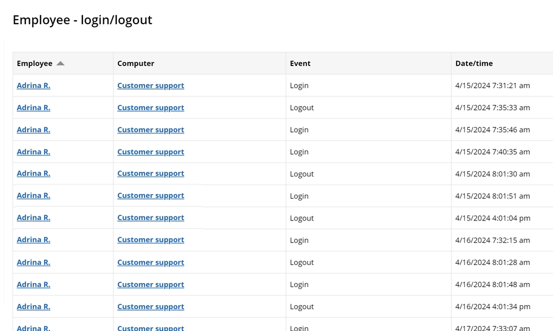The image size is (553, 331).
Task: Open Adrina R. link in the 7:40:35 am Login row
Action: (x=33, y=151)
